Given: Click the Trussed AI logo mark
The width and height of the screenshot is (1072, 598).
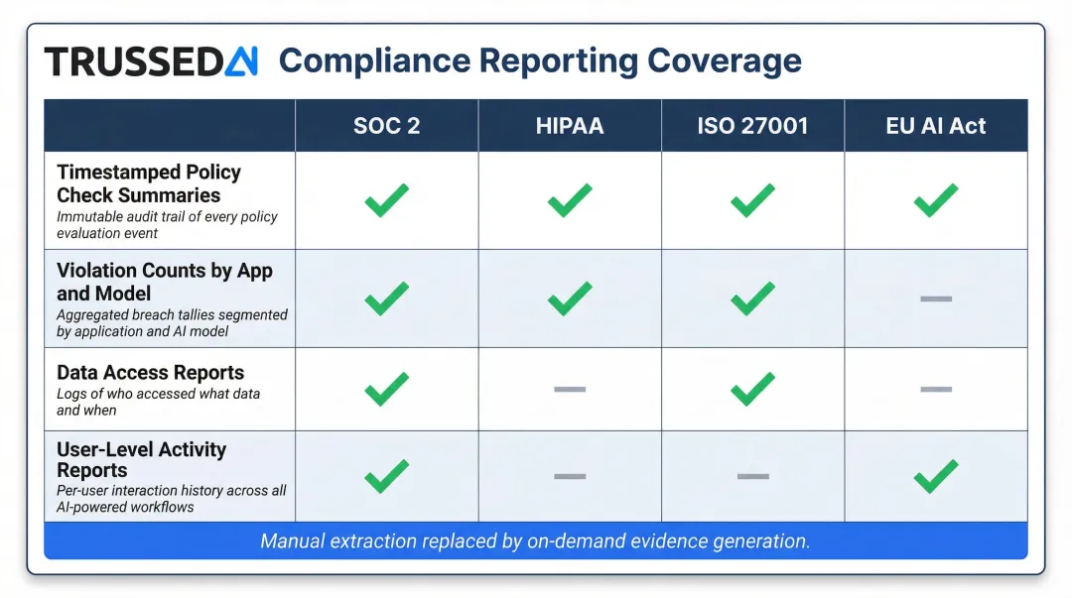Looking at the screenshot, I should point(241,60).
